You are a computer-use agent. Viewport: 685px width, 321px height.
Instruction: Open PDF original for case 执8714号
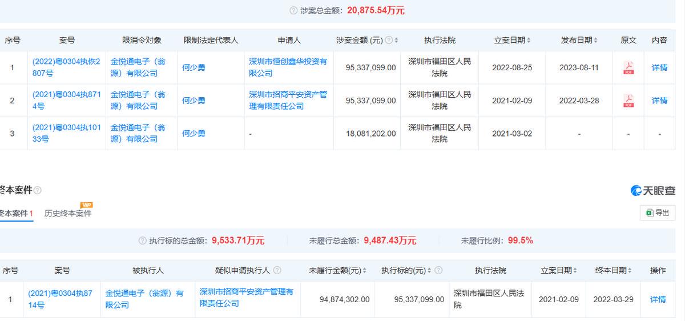point(628,101)
